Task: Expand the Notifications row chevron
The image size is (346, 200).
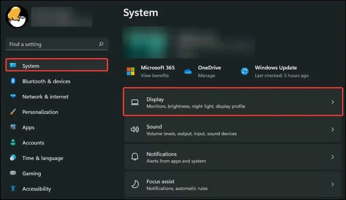Action: (x=332, y=157)
